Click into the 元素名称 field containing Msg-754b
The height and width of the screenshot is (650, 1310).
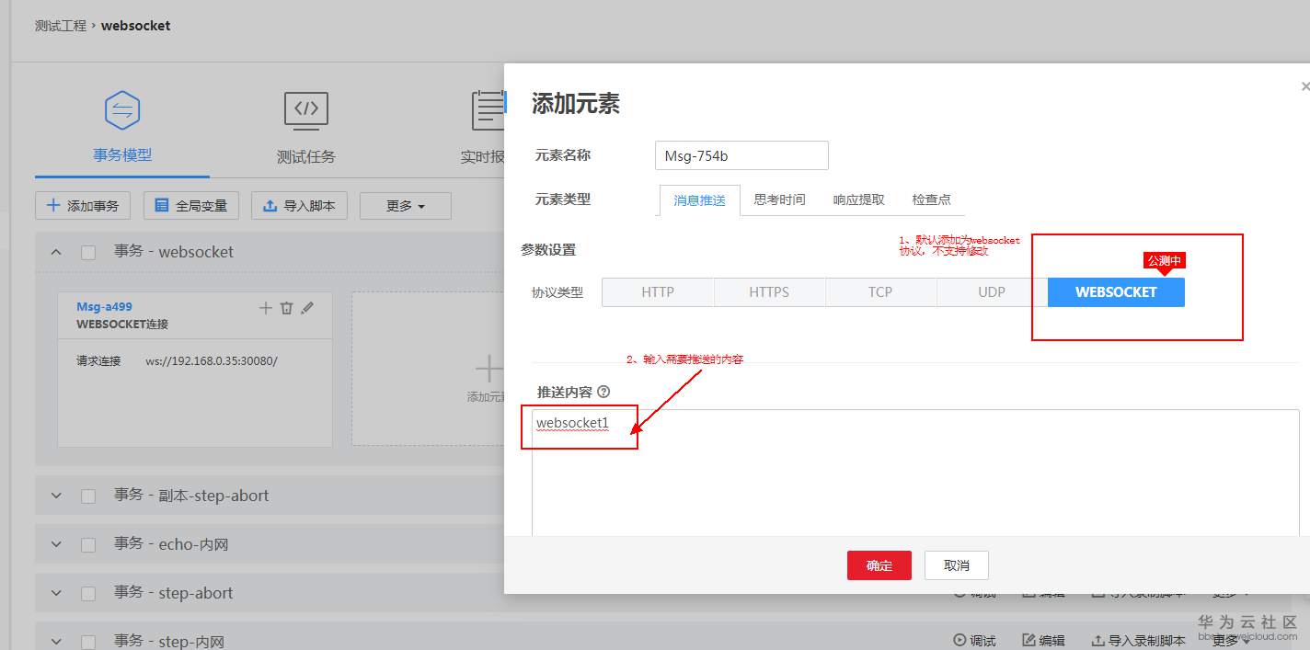tap(741, 155)
